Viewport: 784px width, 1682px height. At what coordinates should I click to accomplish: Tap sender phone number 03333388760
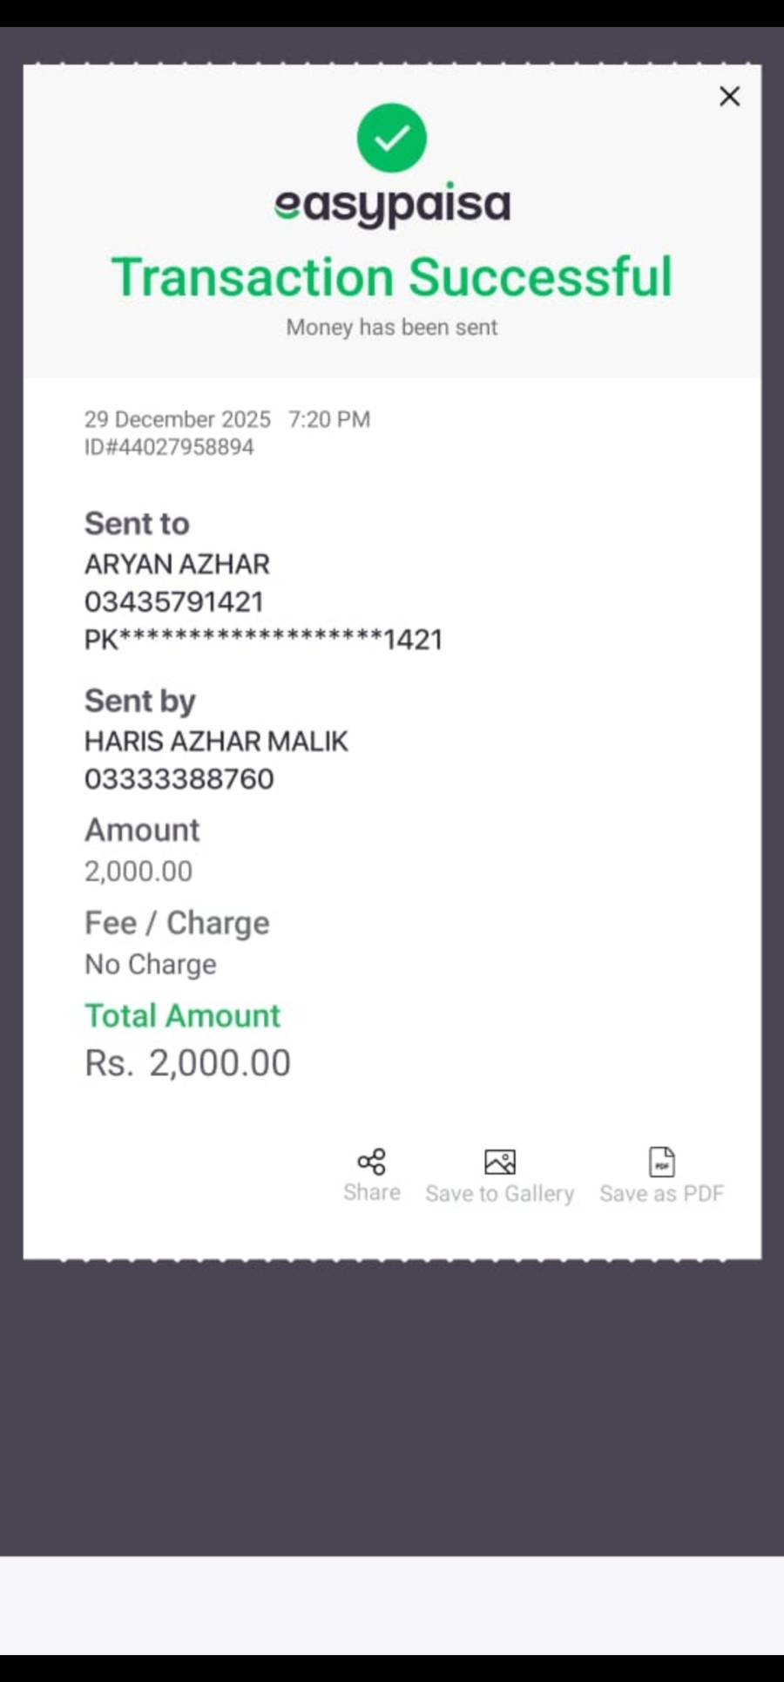click(179, 778)
